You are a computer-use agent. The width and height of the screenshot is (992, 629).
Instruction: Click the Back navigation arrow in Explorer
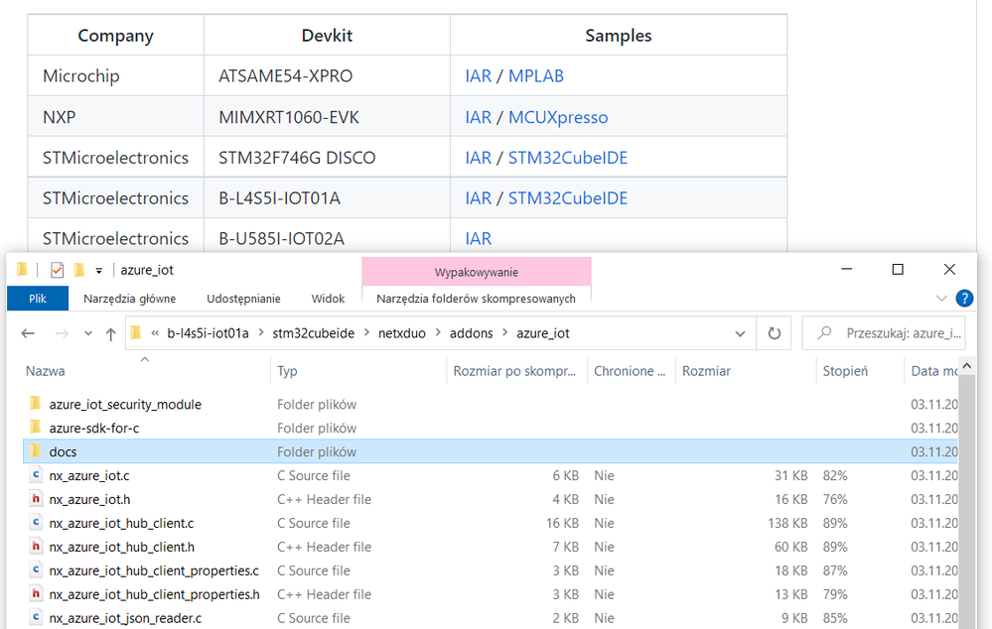click(x=28, y=333)
